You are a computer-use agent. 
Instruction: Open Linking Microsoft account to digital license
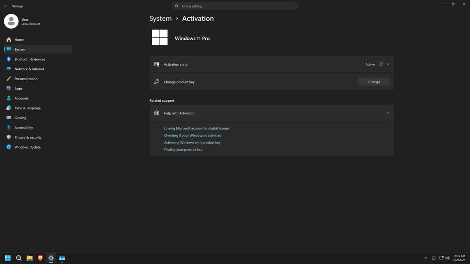pos(196,128)
